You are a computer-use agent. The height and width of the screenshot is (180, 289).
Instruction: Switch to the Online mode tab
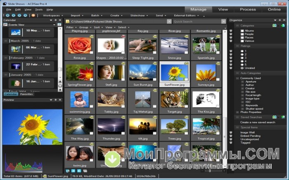[274, 9]
